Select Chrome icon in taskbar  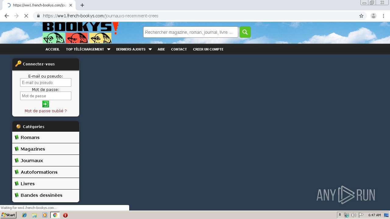pos(55,215)
